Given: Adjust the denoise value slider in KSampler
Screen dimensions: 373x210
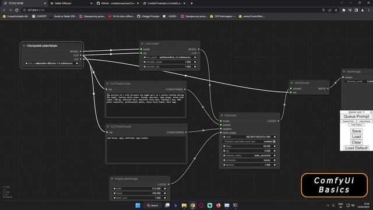Looking at the screenshot, I should pyautogui.click(x=249, y=164).
